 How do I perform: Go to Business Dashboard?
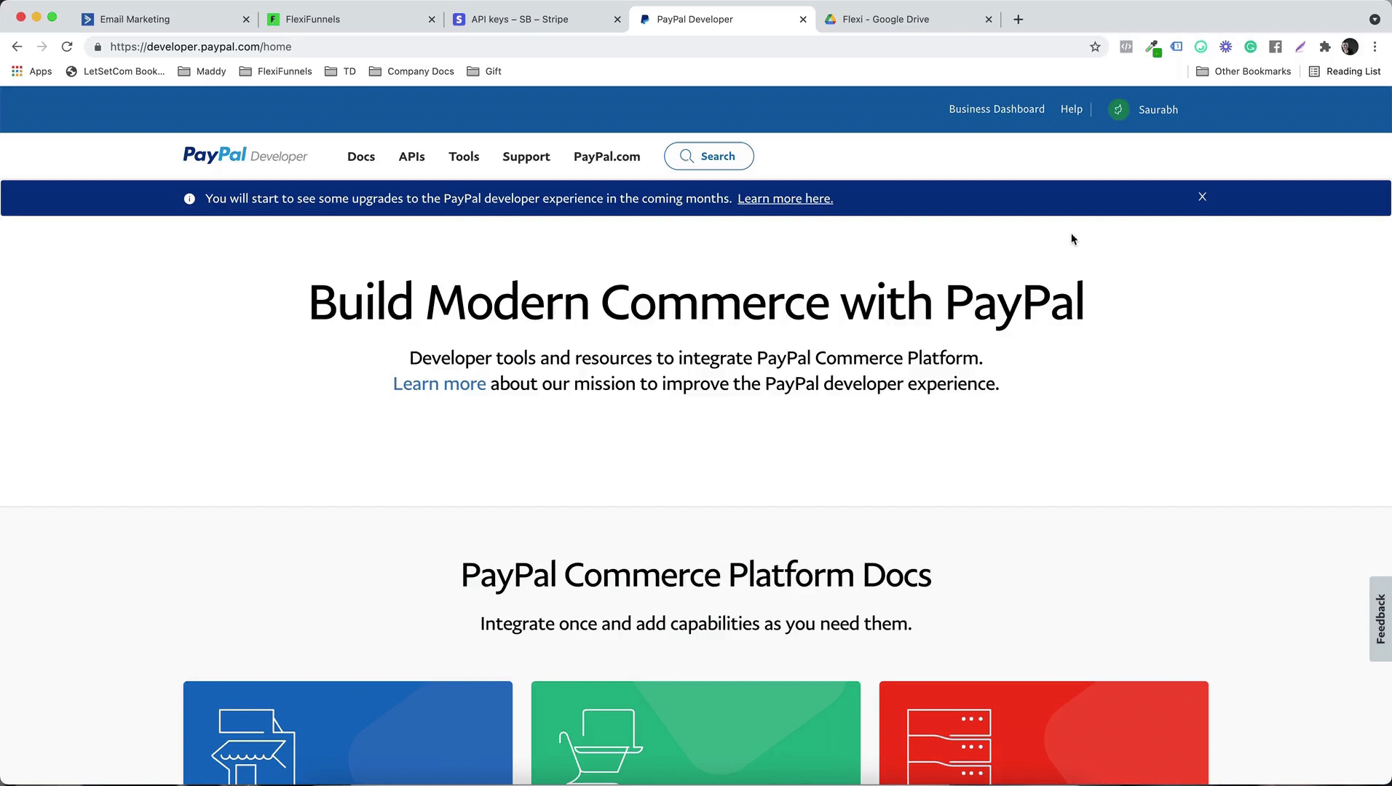click(x=996, y=109)
